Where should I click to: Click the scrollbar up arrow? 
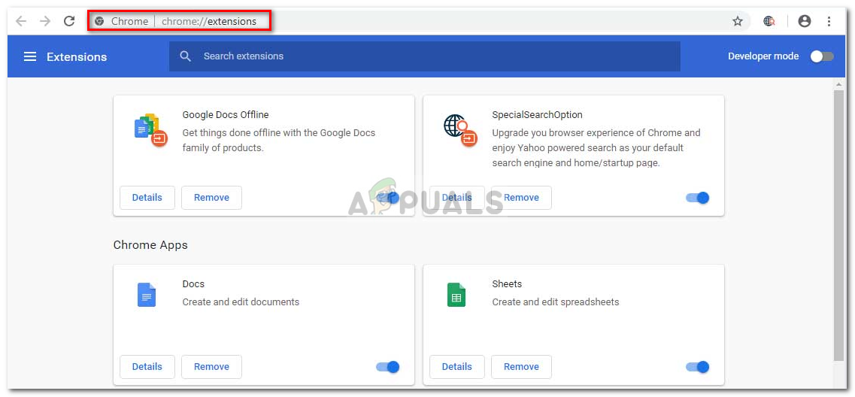[838, 84]
